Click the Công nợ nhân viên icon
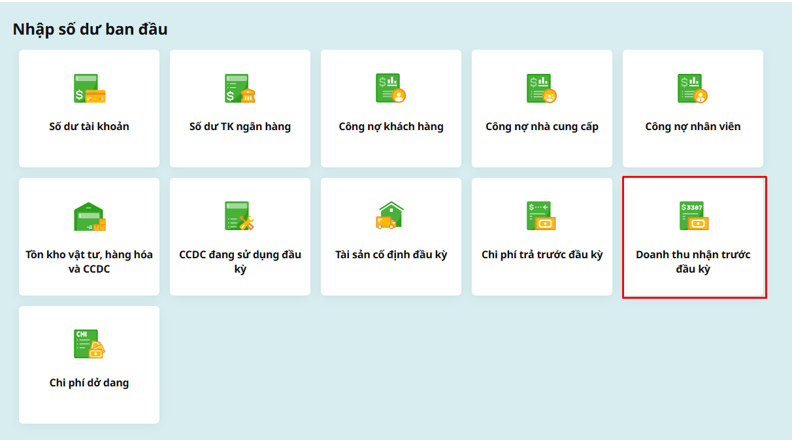 (x=693, y=88)
